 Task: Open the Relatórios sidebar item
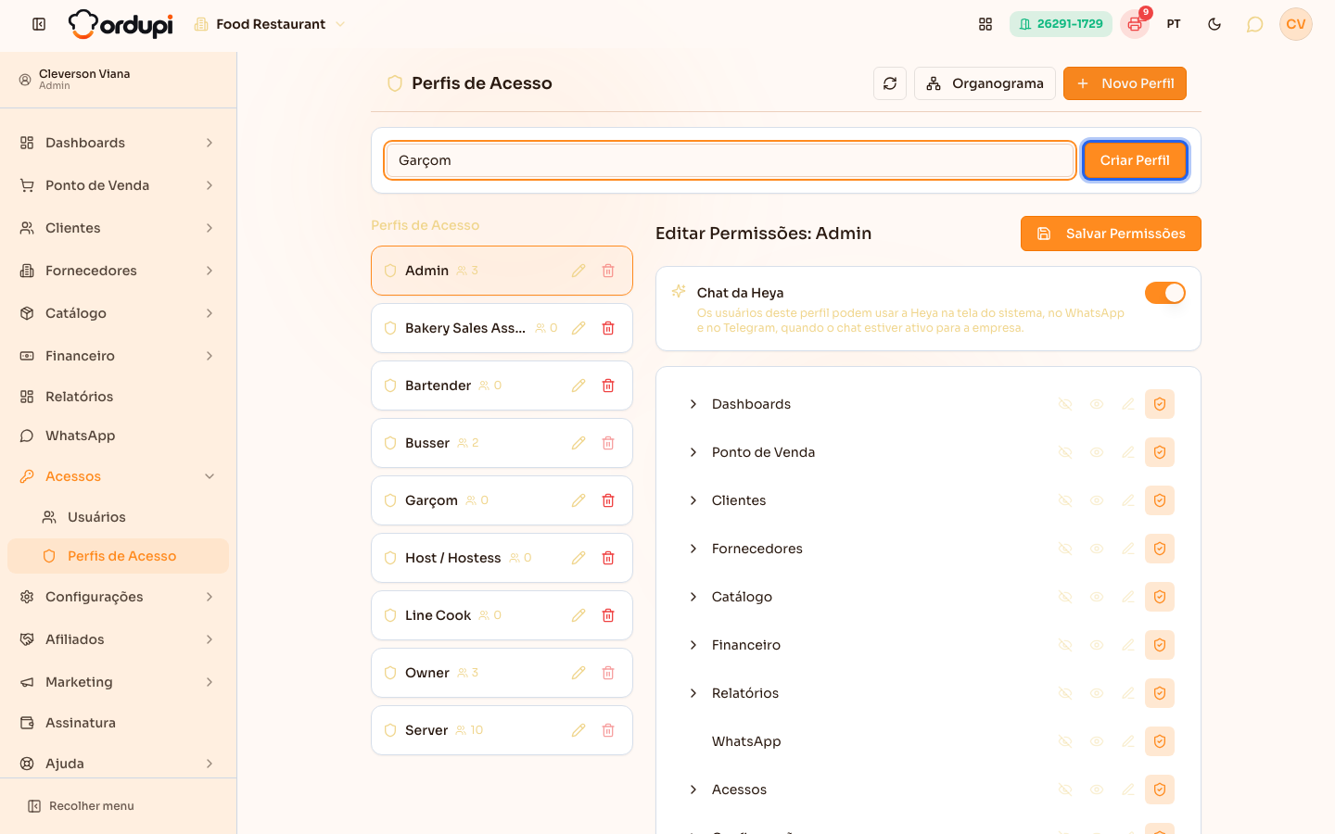118,397
